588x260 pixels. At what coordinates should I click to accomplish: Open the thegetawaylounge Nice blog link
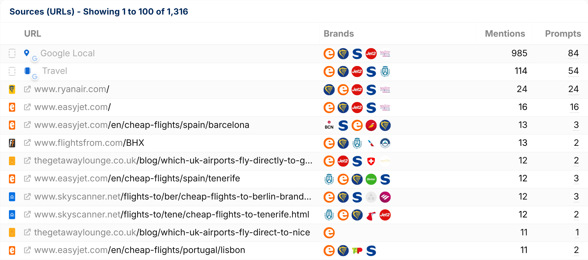tap(172, 232)
